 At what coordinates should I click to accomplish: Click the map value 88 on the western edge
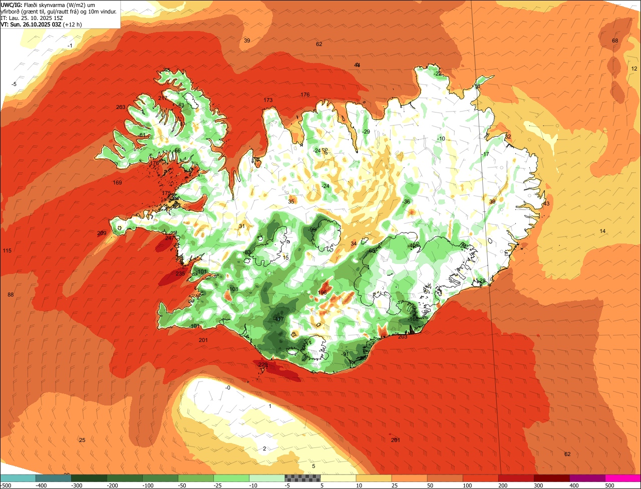tap(11, 294)
